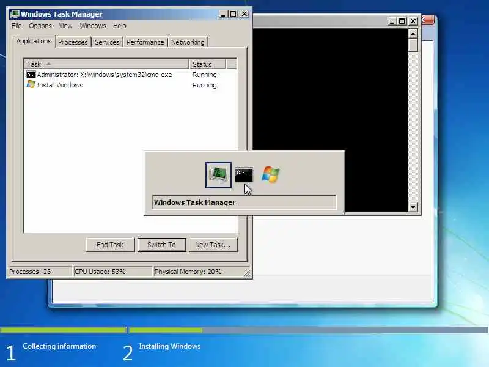
Task: Open the Options menu
Action: pyautogui.click(x=40, y=26)
